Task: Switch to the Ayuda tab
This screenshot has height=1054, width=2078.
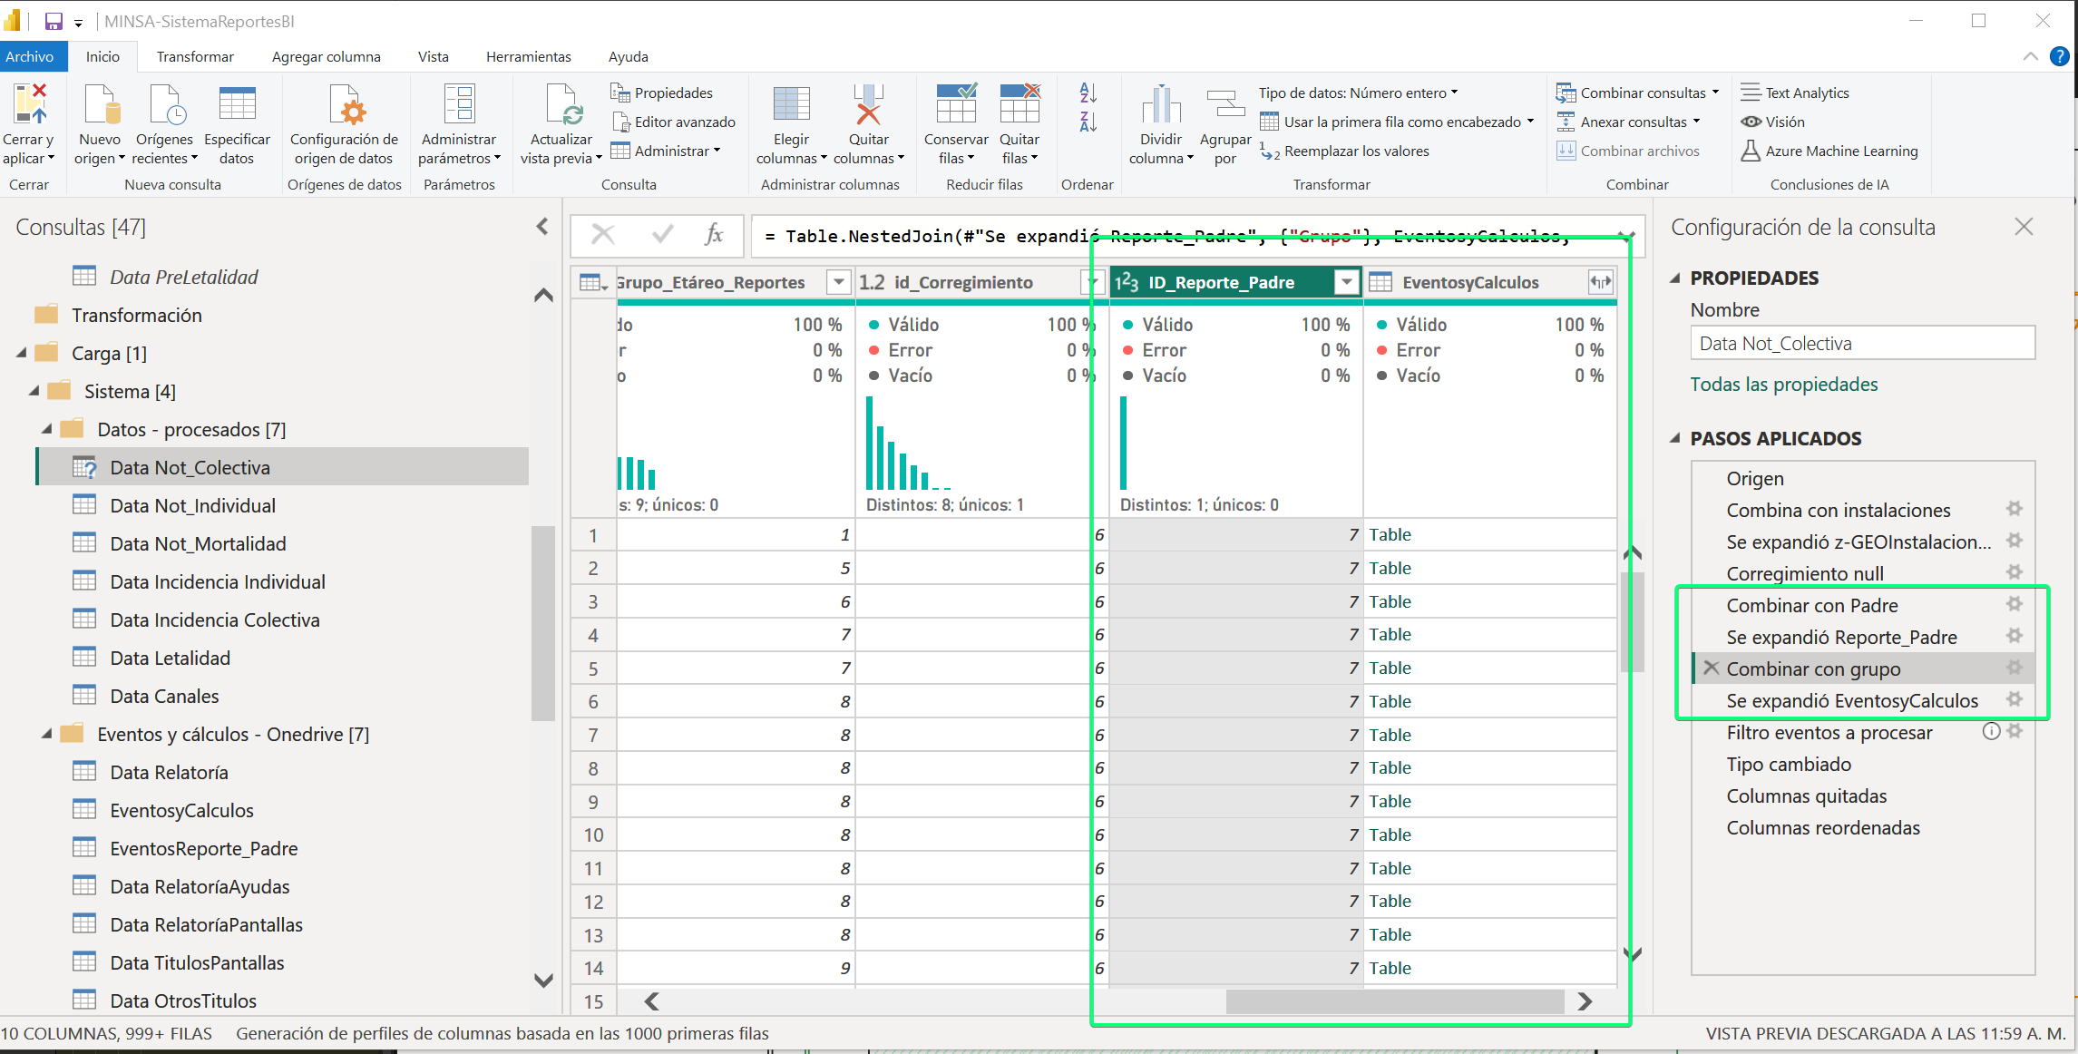Action: tap(629, 56)
